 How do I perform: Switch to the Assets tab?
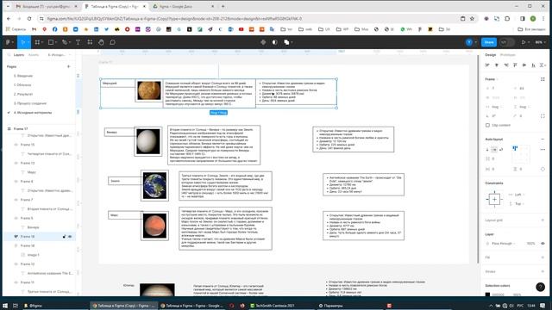(x=34, y=55)
